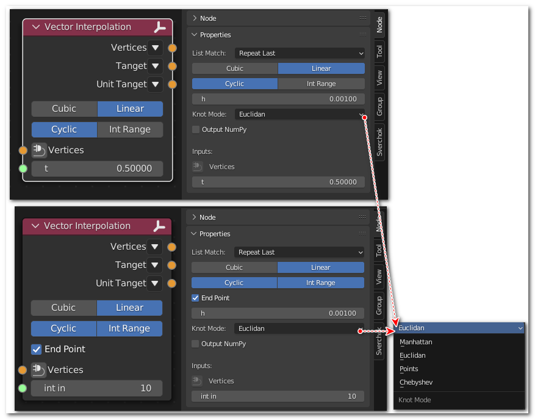
Task: Switch to the Tool sidebar tab in the upper panel
Action: click(x=379, y=51)
